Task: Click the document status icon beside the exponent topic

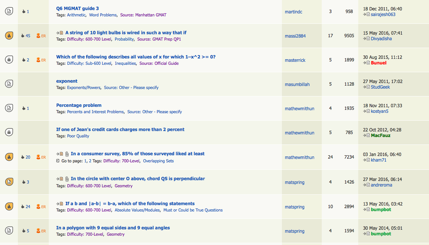Action: (x=9, y=84)
